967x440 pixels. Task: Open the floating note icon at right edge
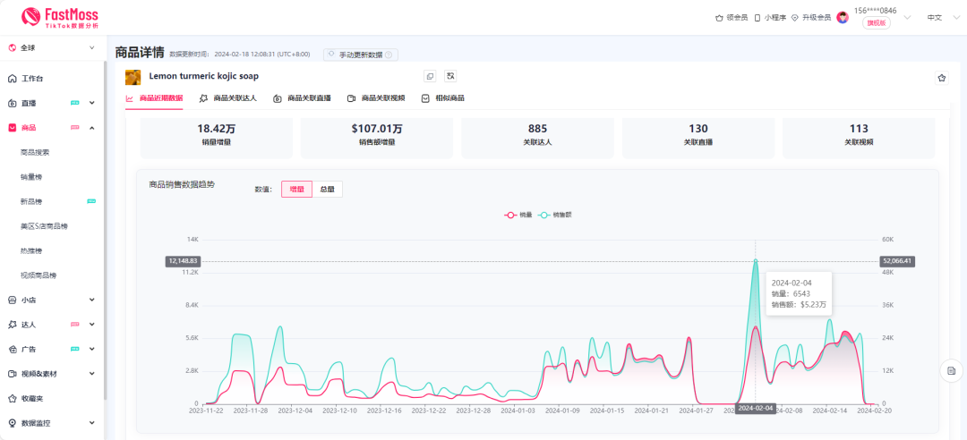pos(951,370)
